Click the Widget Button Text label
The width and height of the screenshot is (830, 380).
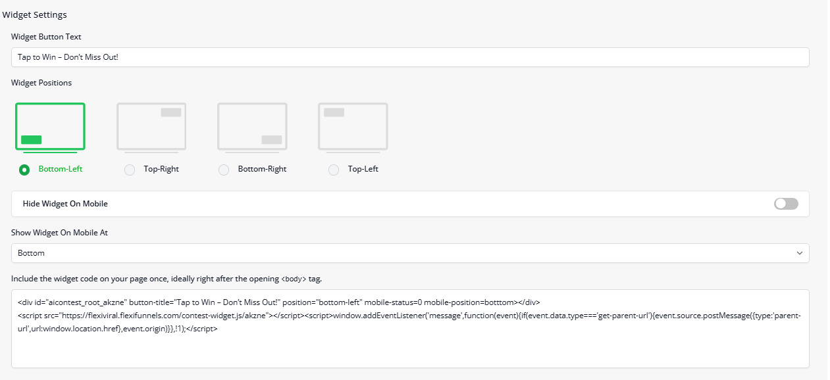click(x=46, y=37)
